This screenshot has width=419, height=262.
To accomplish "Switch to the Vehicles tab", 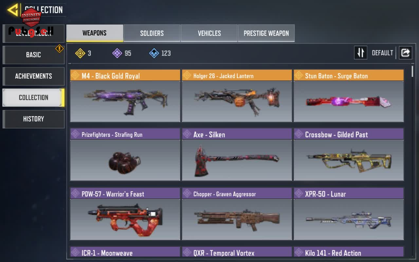I will (209, 33).
